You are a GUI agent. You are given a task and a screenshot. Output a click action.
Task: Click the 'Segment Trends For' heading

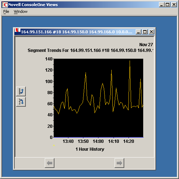(48, 50)
